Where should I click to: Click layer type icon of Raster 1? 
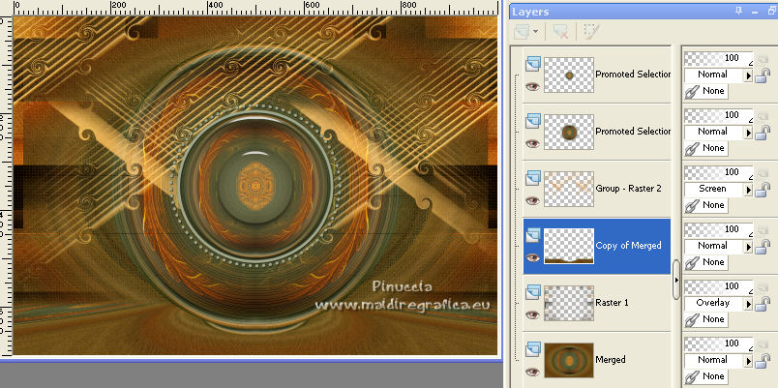pyautogui.click(x=532, y=290)
